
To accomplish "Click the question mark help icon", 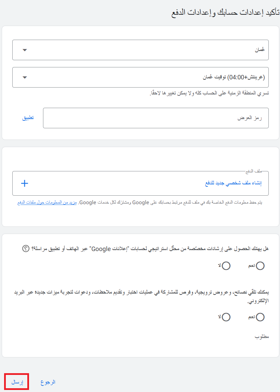I will click(x=26, y=249).
